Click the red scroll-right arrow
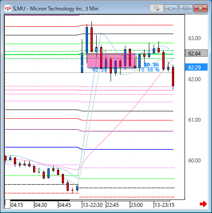Screen dimensions: 212x213 pyautogui.click(x=203, y=204)
